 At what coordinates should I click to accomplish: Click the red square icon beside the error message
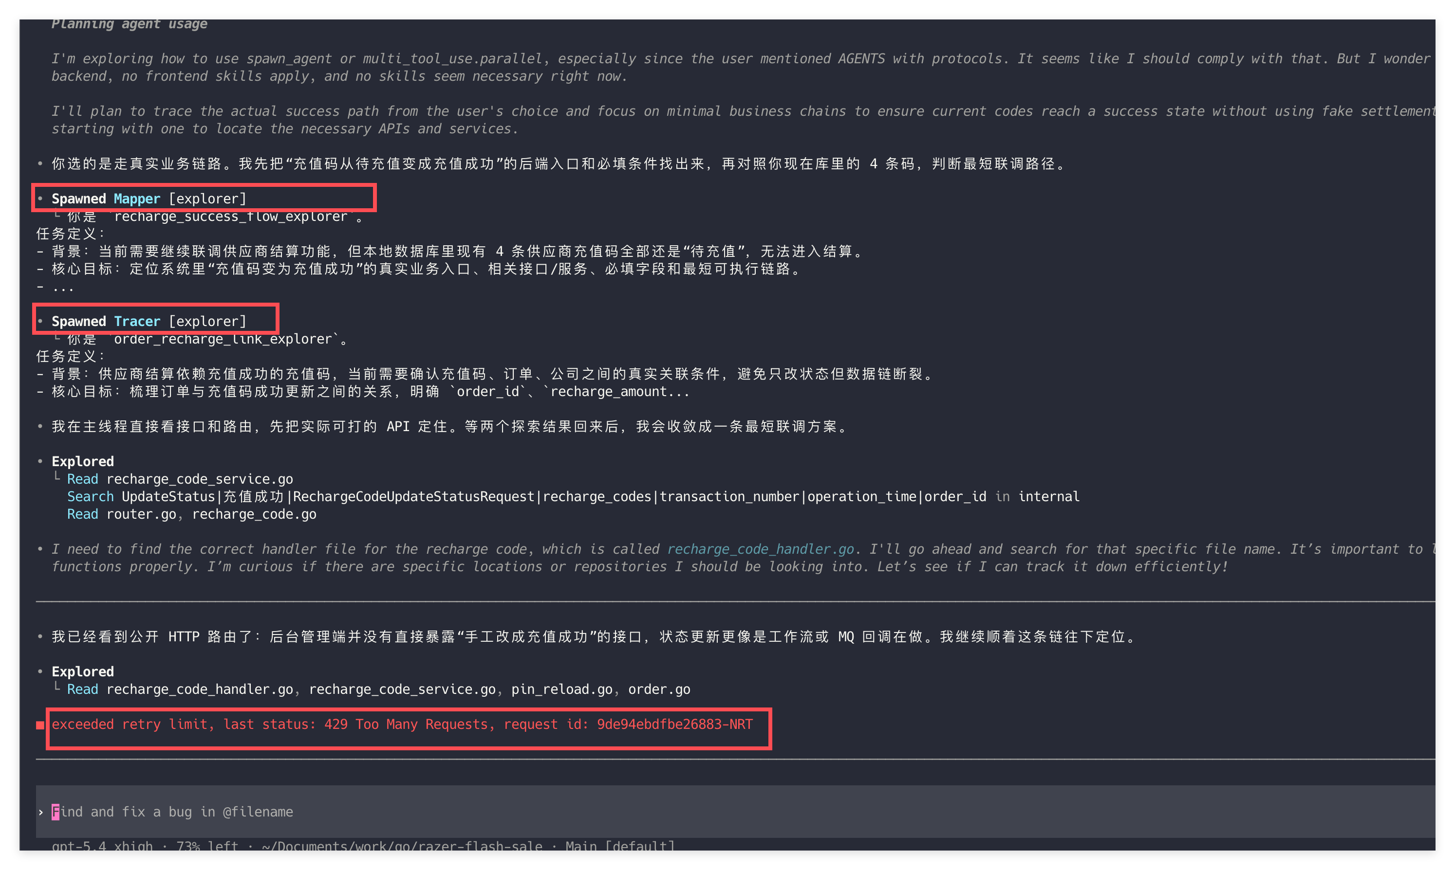click(40, 725)
